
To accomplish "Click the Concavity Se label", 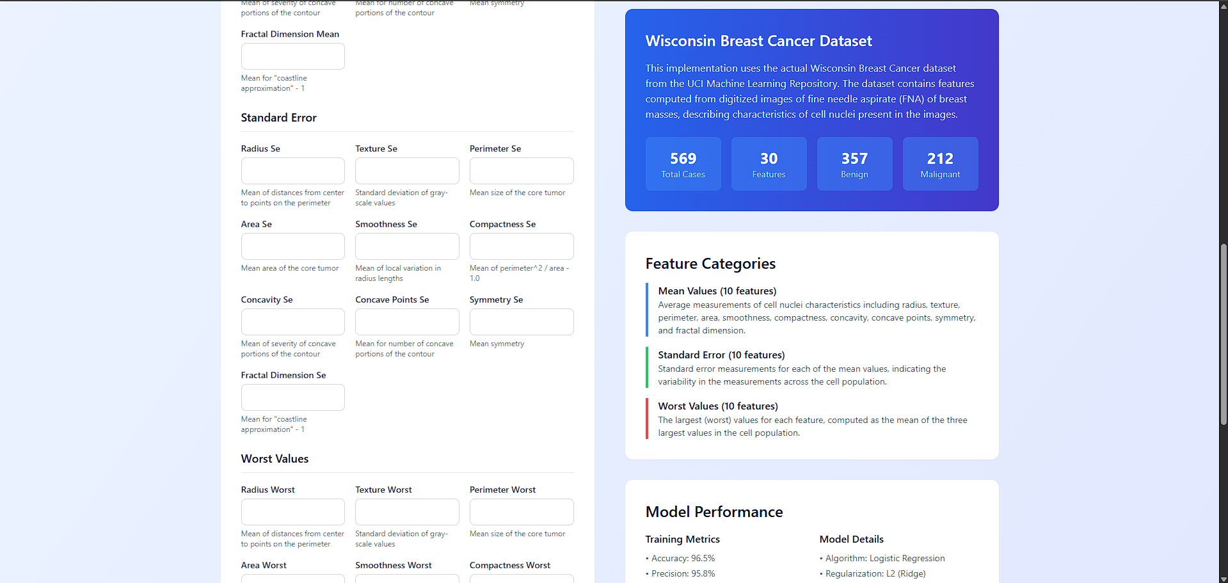I will point(267,299).
